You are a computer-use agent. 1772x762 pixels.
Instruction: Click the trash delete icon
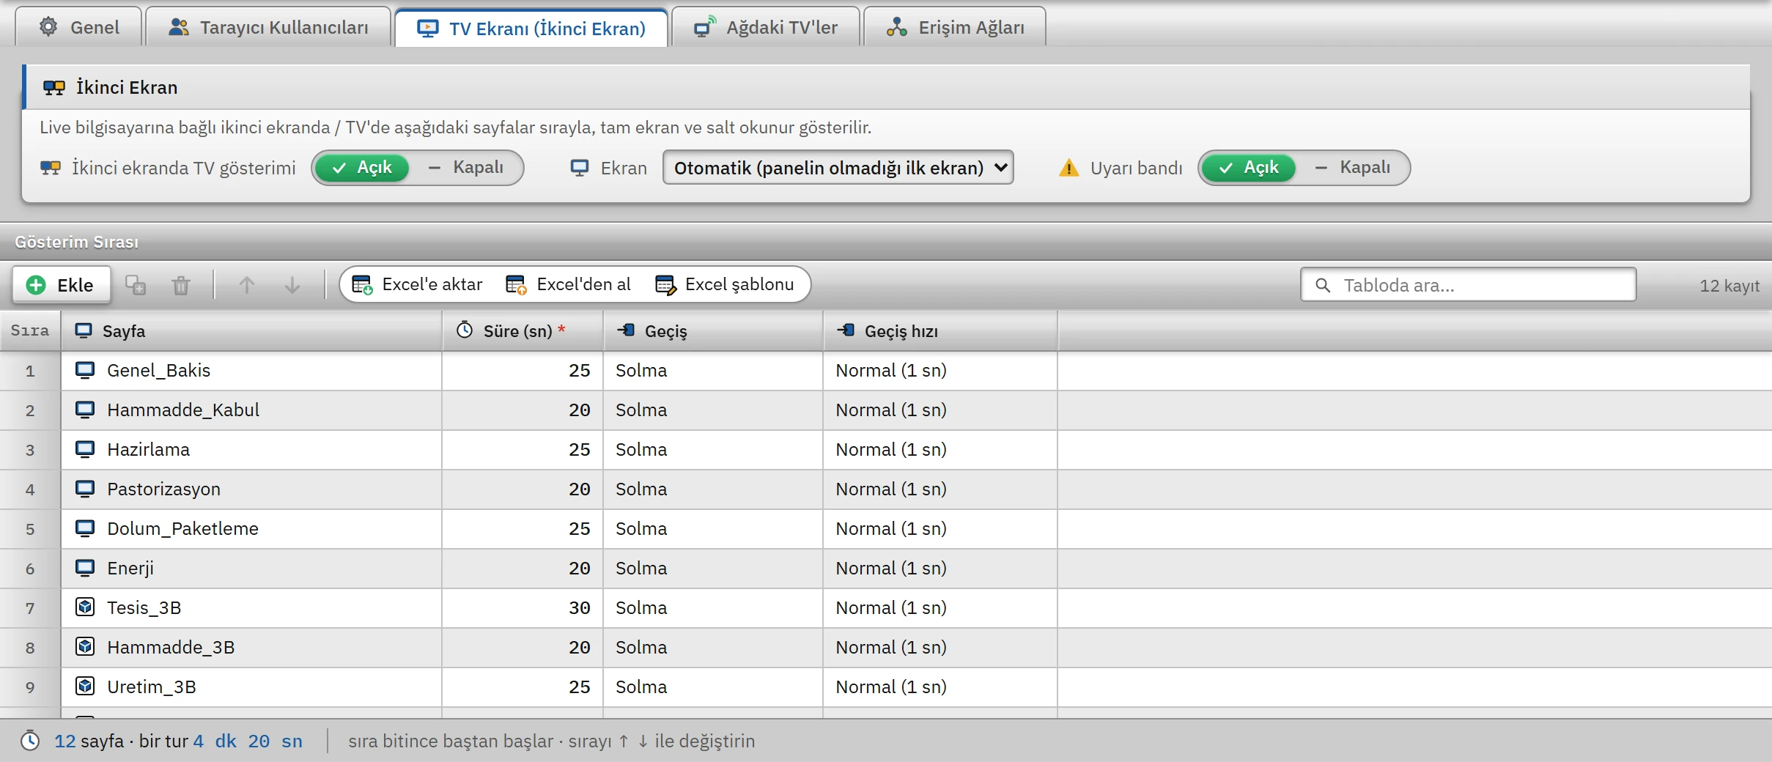[181, 285]
